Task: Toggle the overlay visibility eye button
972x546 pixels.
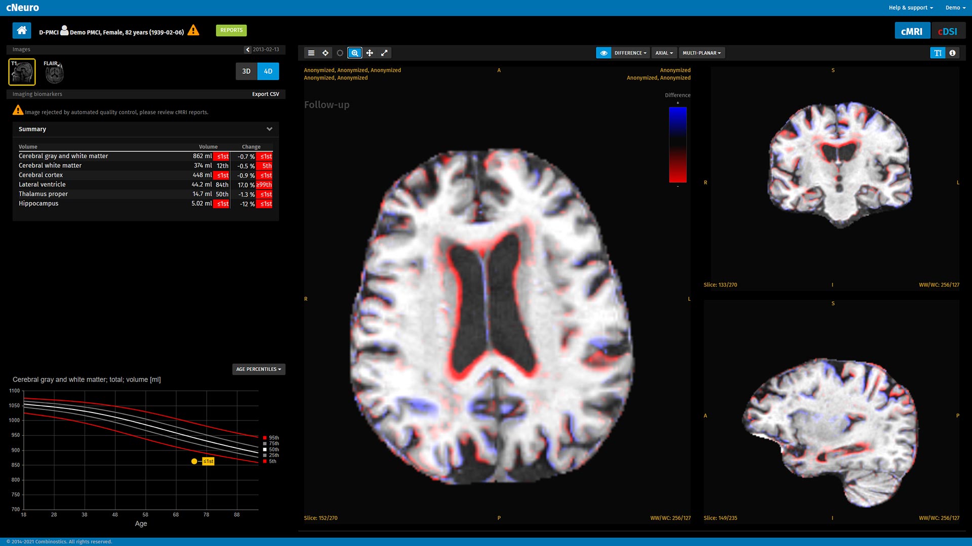Action: [x=603, y=53]
